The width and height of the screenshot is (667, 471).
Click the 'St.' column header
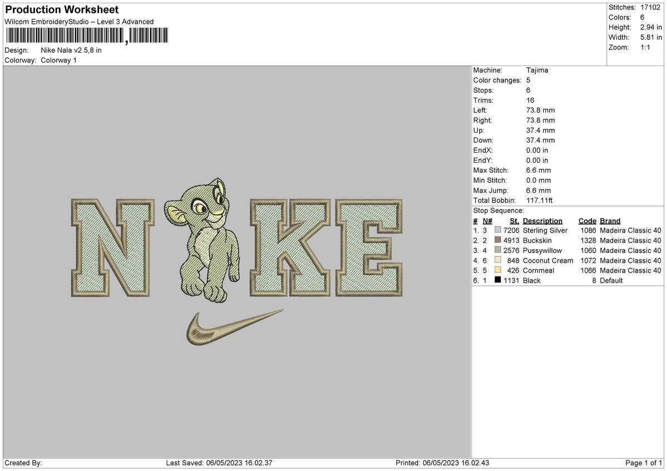tap(514, 221)
